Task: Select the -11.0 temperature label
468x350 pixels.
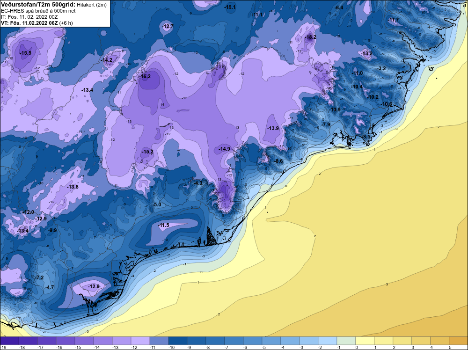Action: click(x=357, y=73)
